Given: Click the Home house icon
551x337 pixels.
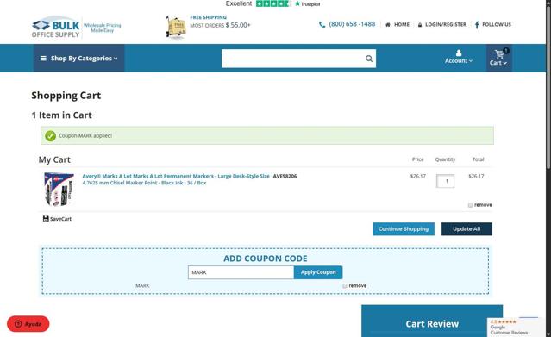Looking at the screenshot, I should click(388, 25).
